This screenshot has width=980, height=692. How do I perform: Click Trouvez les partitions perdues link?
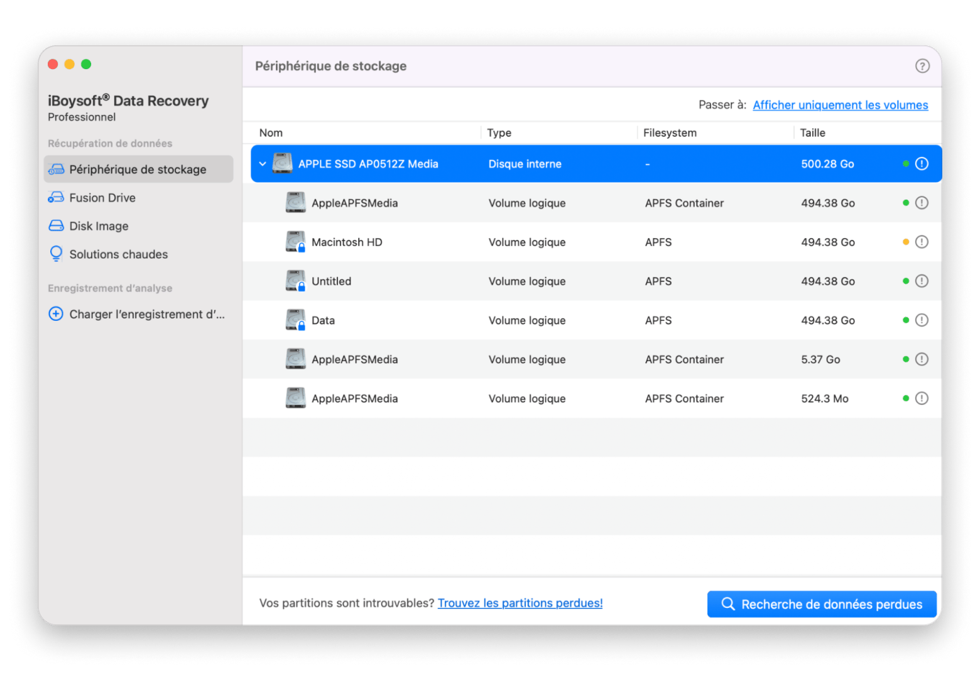[520, 603]
